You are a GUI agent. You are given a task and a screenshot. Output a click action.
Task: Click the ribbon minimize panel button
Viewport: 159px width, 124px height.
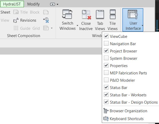point(52,4)
